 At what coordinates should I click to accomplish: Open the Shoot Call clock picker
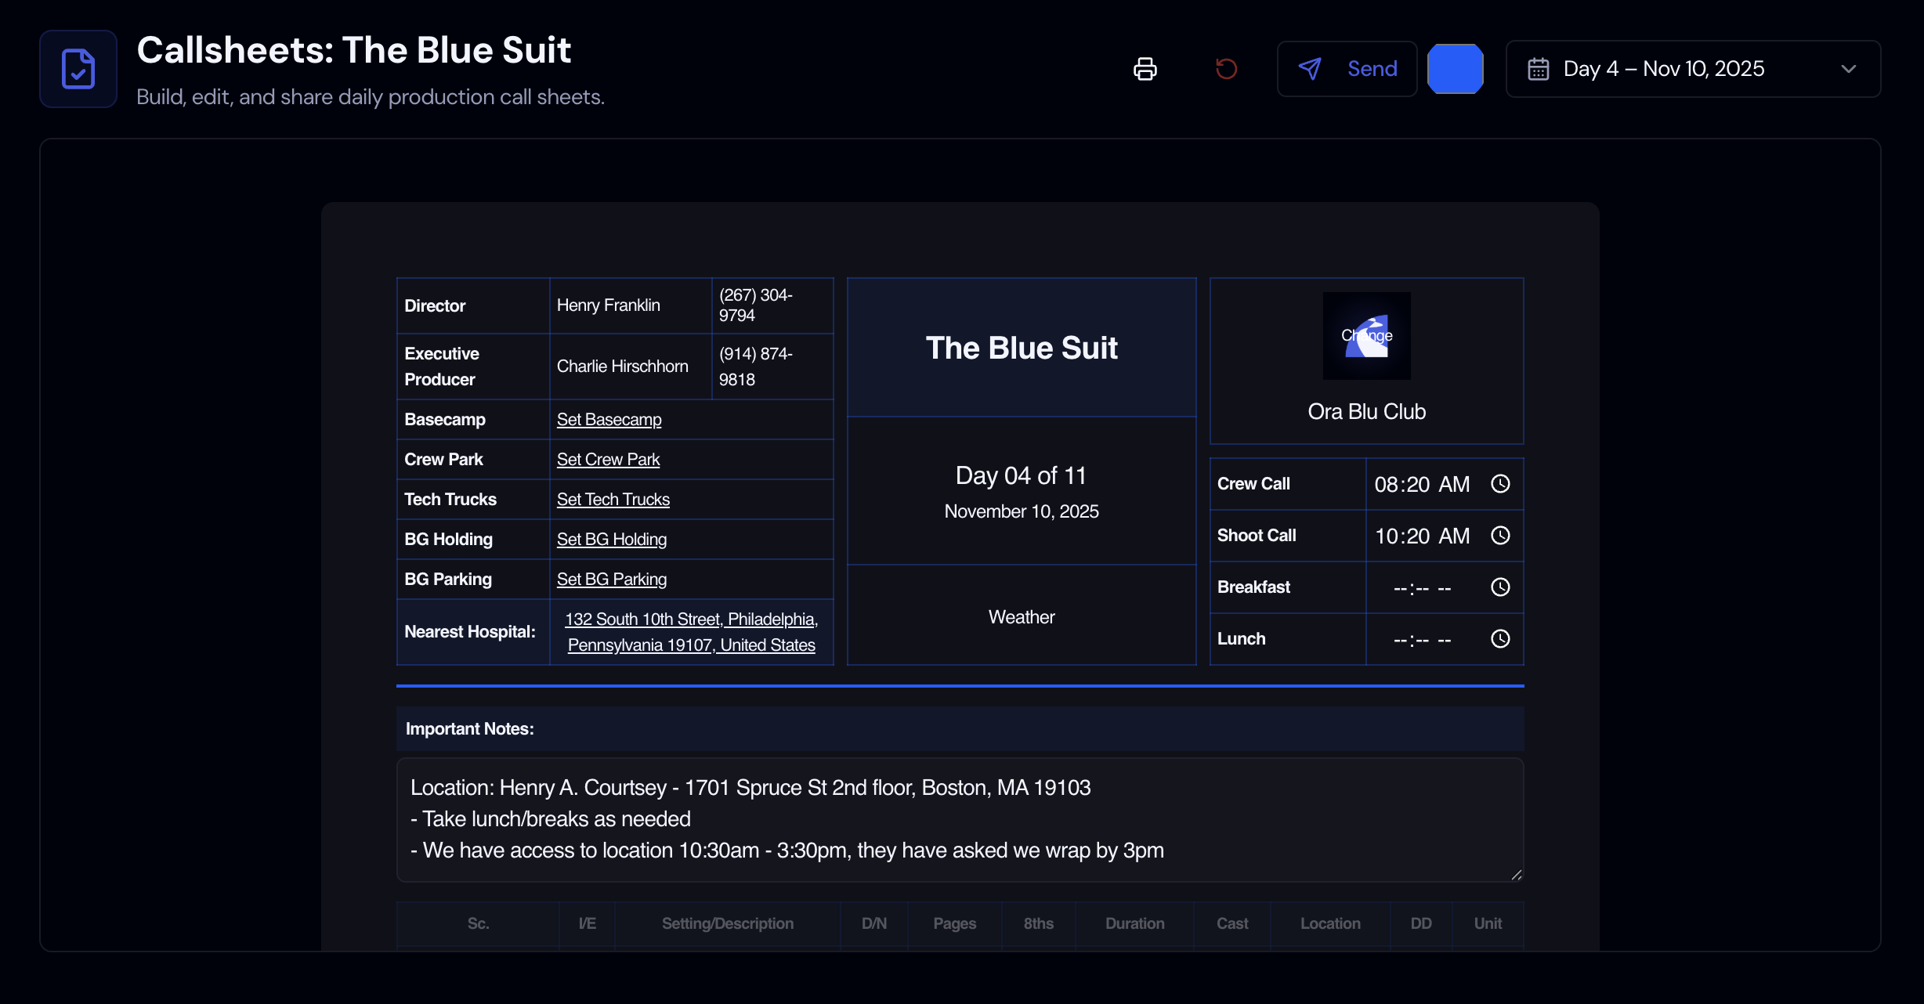[1499, 536]
